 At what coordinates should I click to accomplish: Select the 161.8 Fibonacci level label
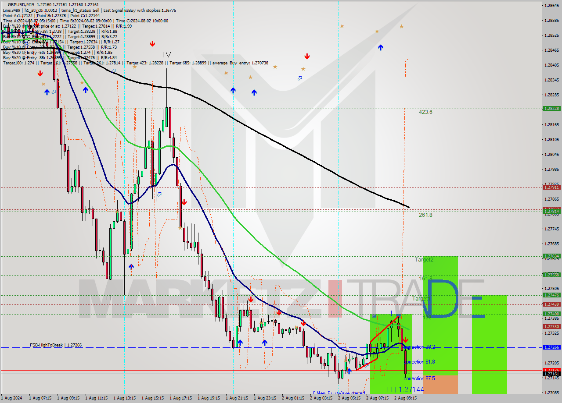(x=426, y=279)
